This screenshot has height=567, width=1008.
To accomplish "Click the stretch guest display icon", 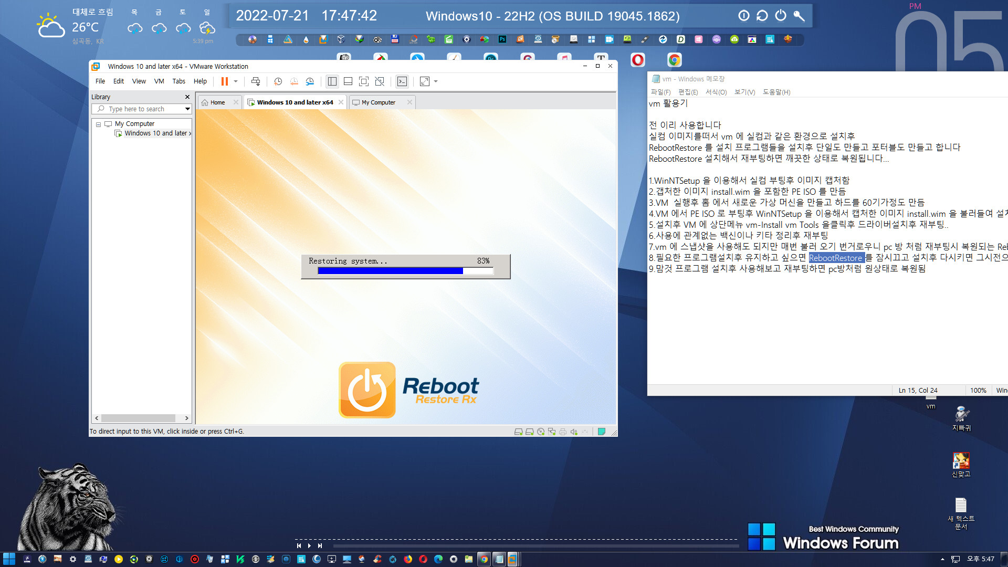I will coord(425,81).
